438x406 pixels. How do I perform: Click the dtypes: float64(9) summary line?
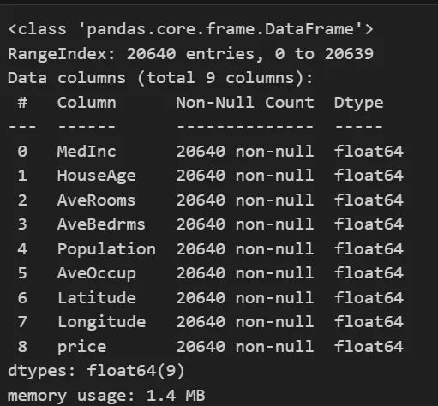tap(96, 372)
